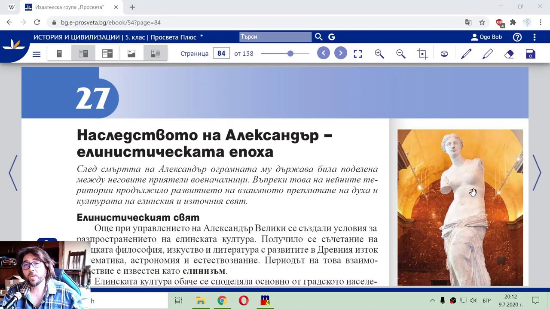This screenshot has height=309, width=550.
Task: Search with the Google G icon
Action: point(332,37)
